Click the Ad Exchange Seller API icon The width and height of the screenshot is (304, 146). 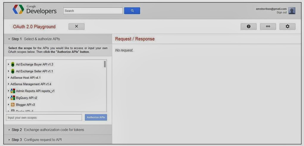13,71
